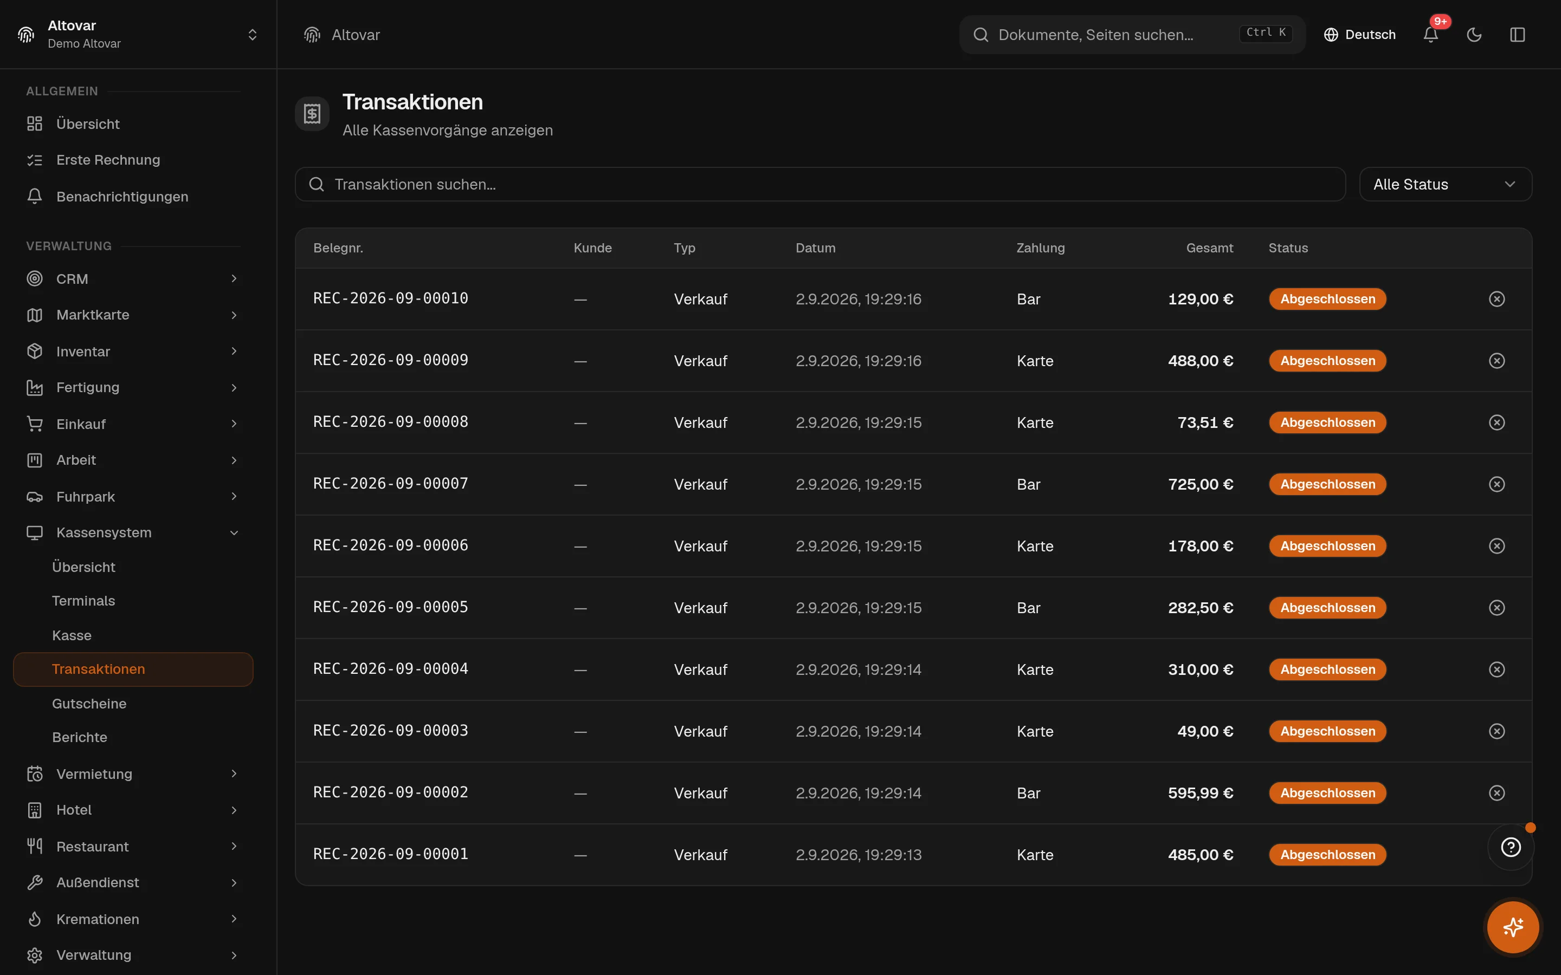Expand the Hotel chevron
Viewport: 1561px width, 975px height.
(x=234, y=810)
